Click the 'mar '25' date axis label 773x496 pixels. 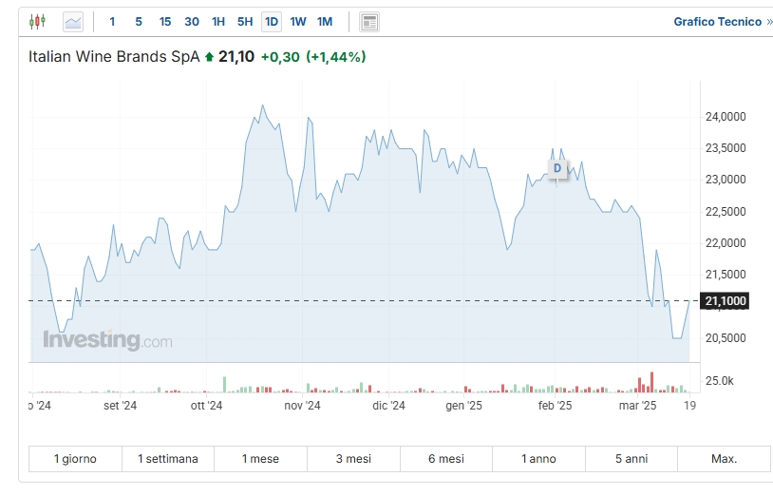click(638, 406)
